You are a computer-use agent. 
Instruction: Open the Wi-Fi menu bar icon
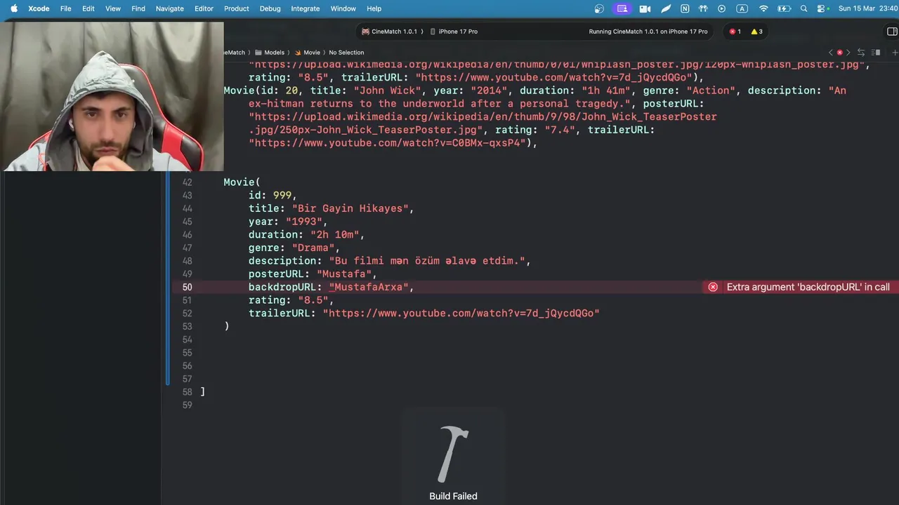pyautogui.click(x=763, y=8)
